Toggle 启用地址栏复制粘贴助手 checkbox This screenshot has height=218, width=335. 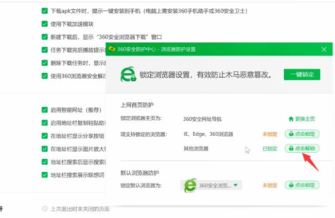[44, 123]
